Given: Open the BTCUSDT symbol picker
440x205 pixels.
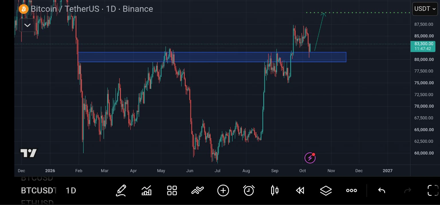Looking at the screenshot, I should [x=39, y=191].
